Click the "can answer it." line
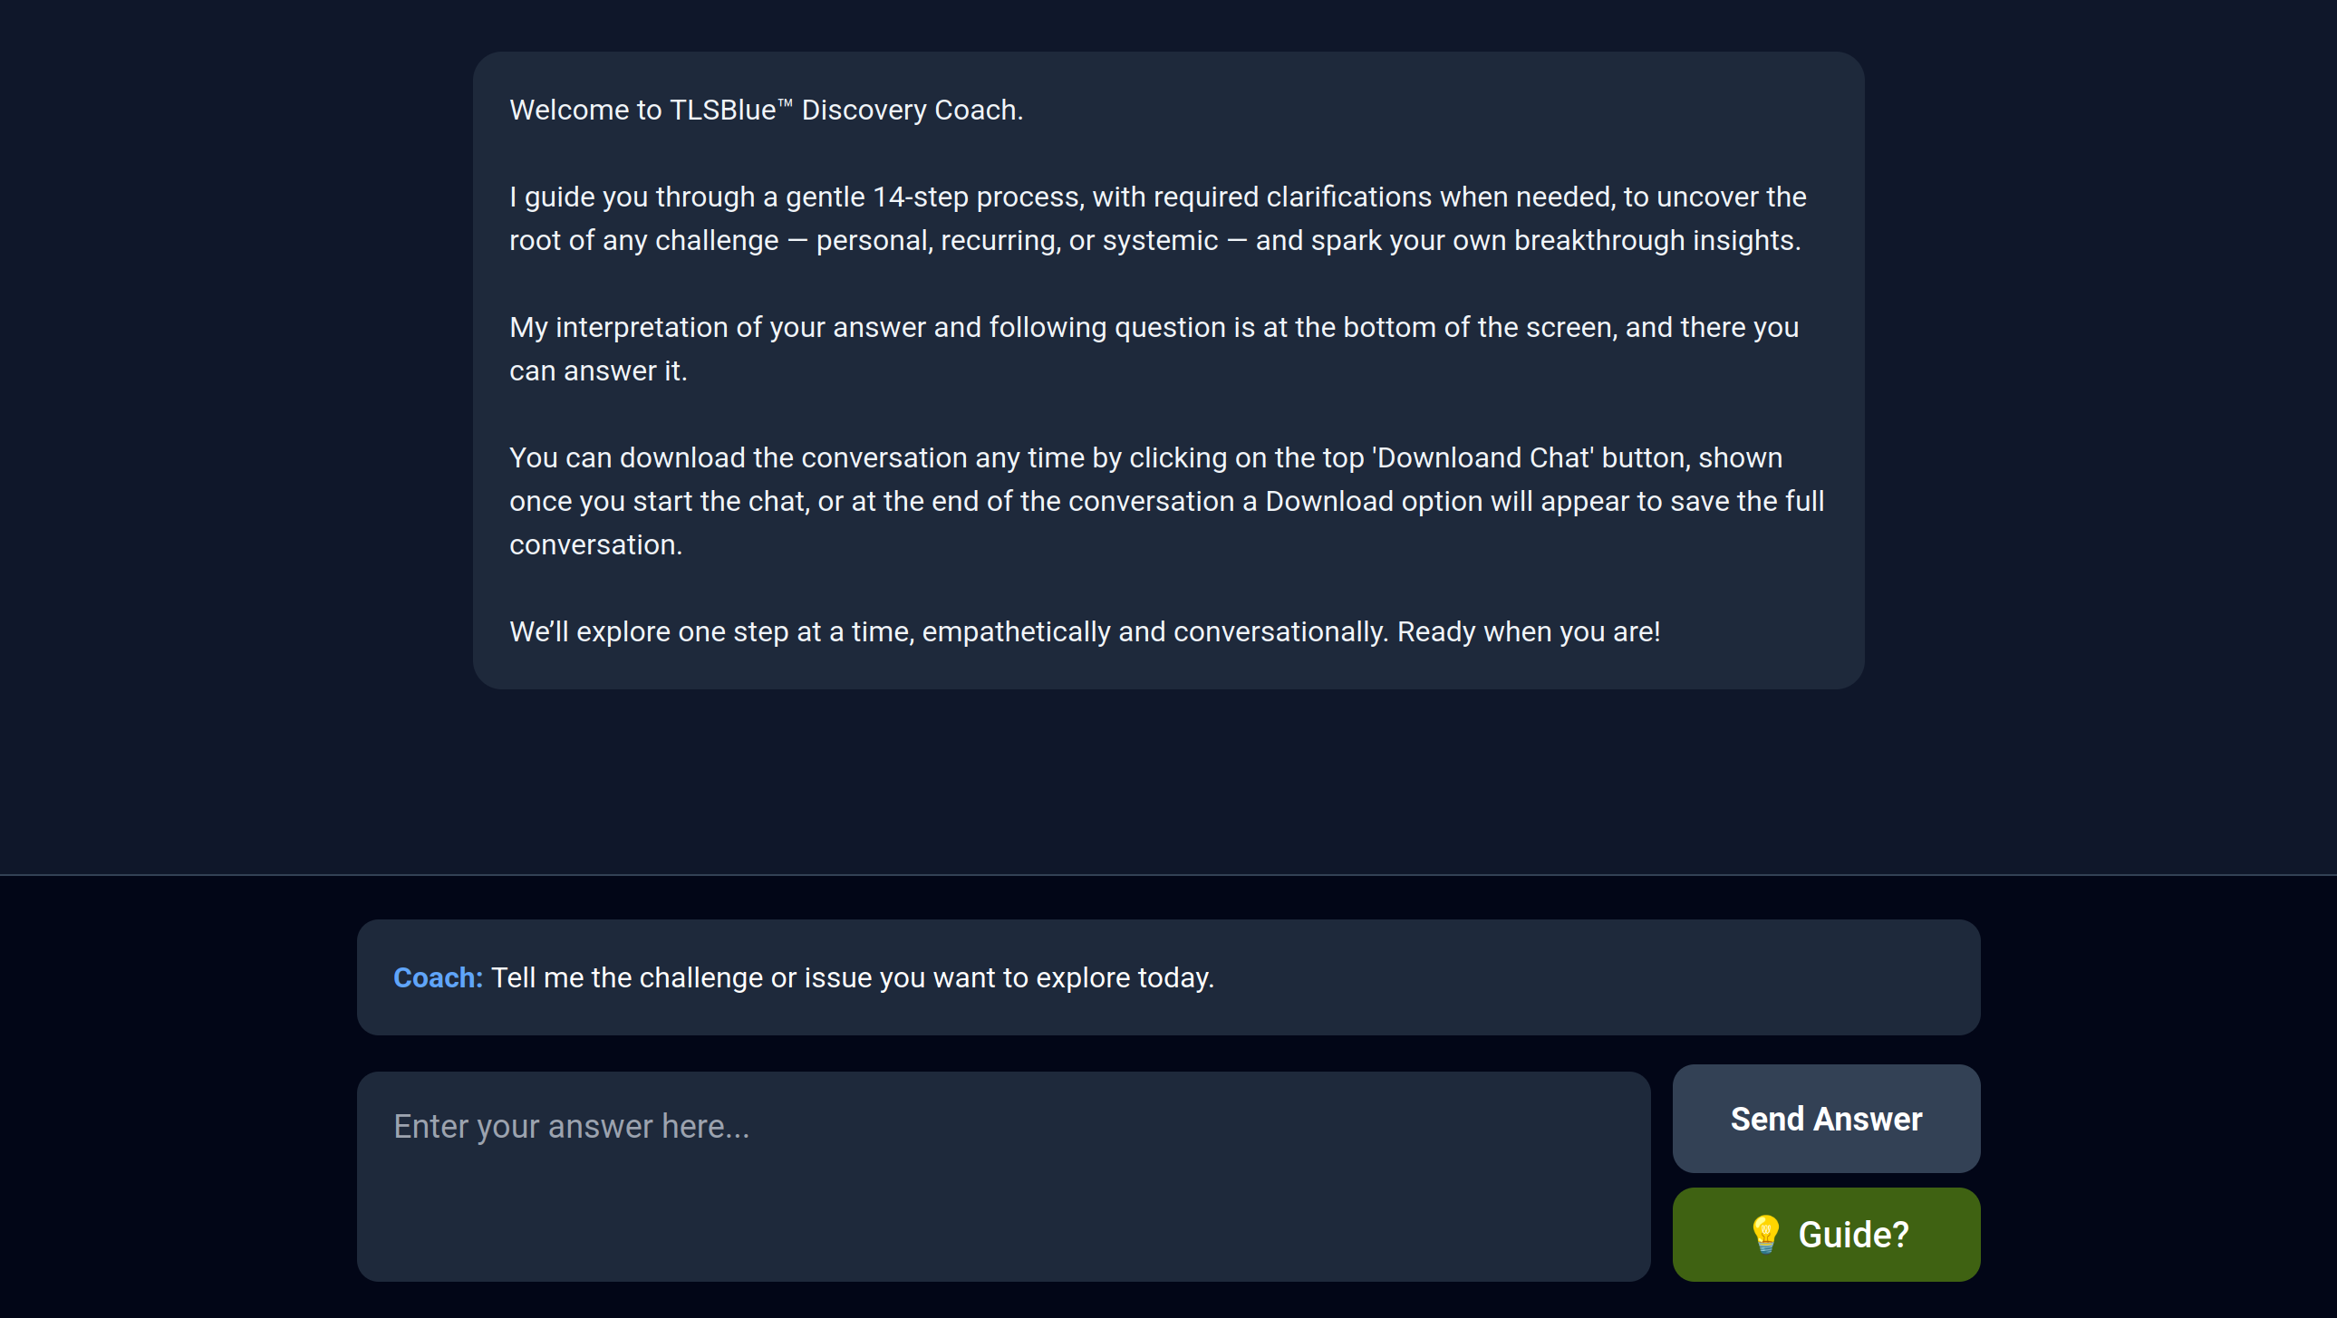This screenshot has height=1318, width=2337. pyautogui.click(x=598, y=371)
